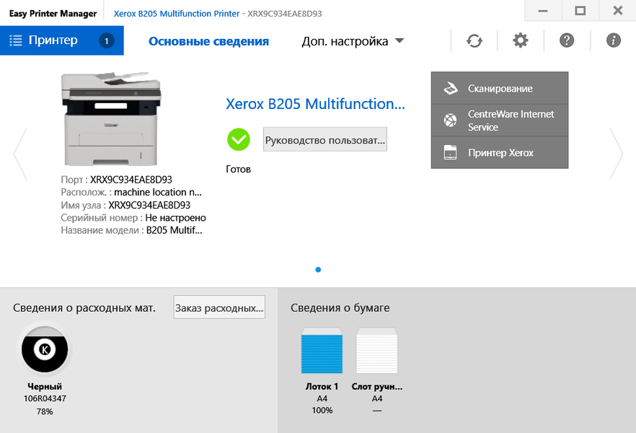Screen dimensions: 636x433
Task: Click the Имя узла value text
Action: tap(149, 206)
